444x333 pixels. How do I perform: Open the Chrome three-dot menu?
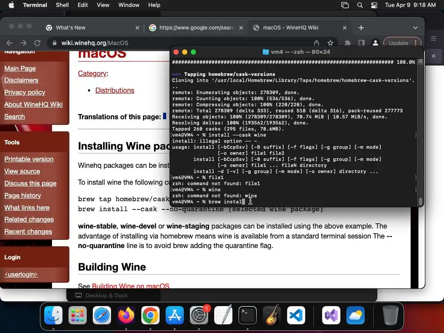415,43
